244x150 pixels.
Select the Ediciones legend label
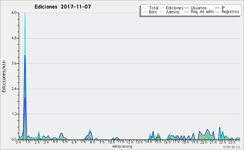pyautogui.click(x=174, y=8)
